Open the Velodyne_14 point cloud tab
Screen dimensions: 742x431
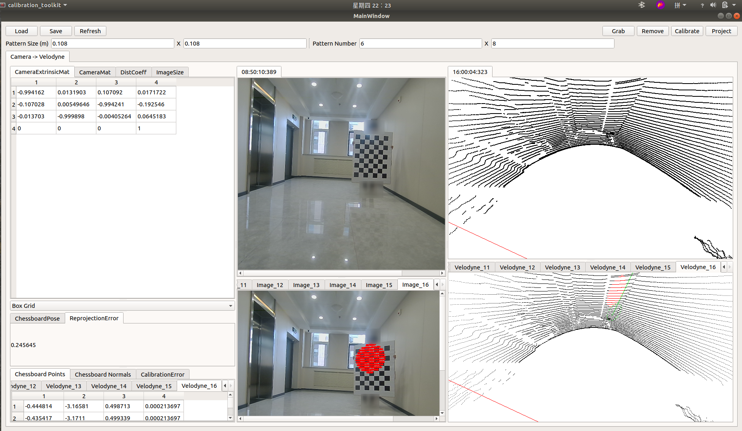click(x=608, y=267)
